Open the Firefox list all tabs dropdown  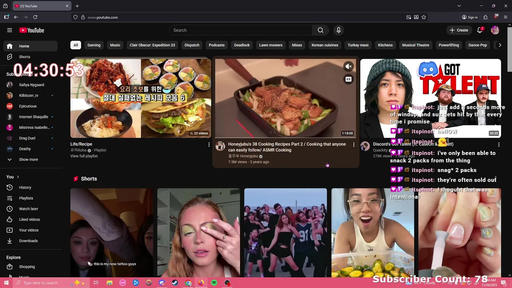click(x=459, y=6)
